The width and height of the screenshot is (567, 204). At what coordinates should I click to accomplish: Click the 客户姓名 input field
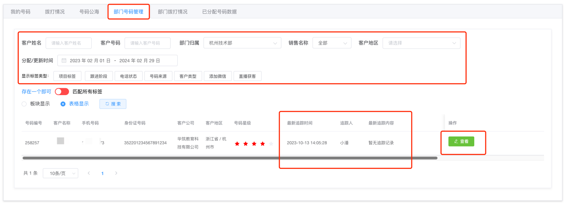pyautogui.click(x=69, y=43)
